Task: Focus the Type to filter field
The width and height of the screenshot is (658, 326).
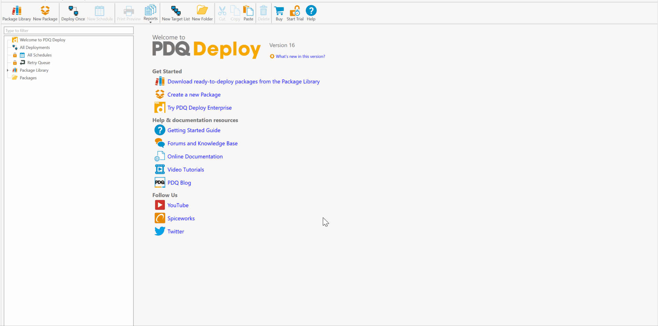Action: coord(69,30)
